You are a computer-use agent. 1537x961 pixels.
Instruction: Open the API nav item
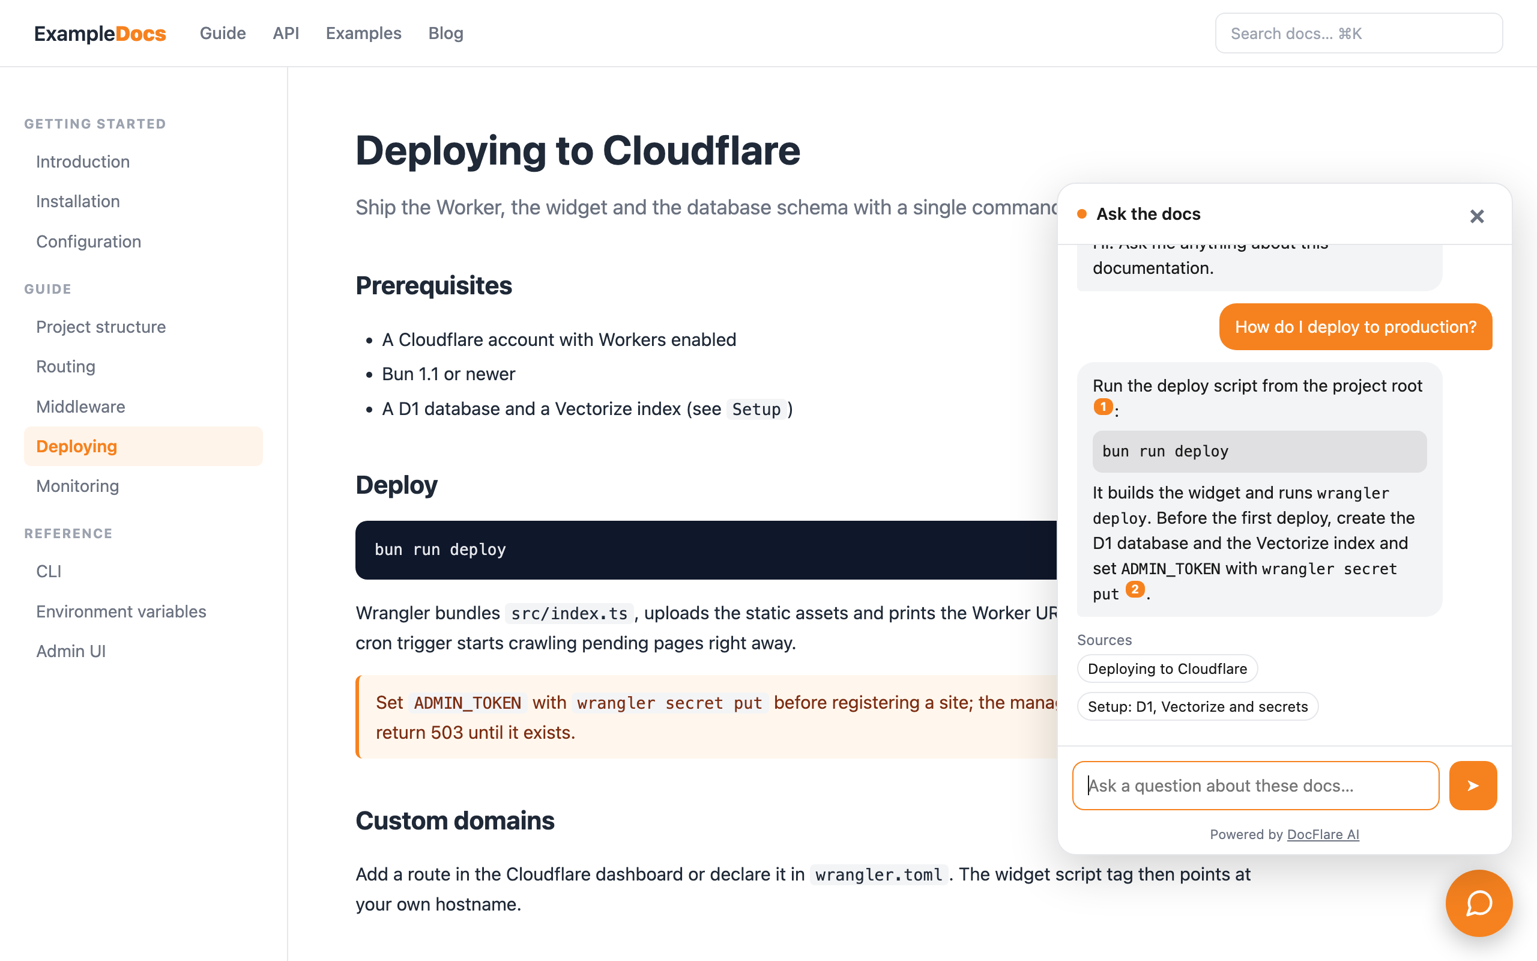(286, 33)
